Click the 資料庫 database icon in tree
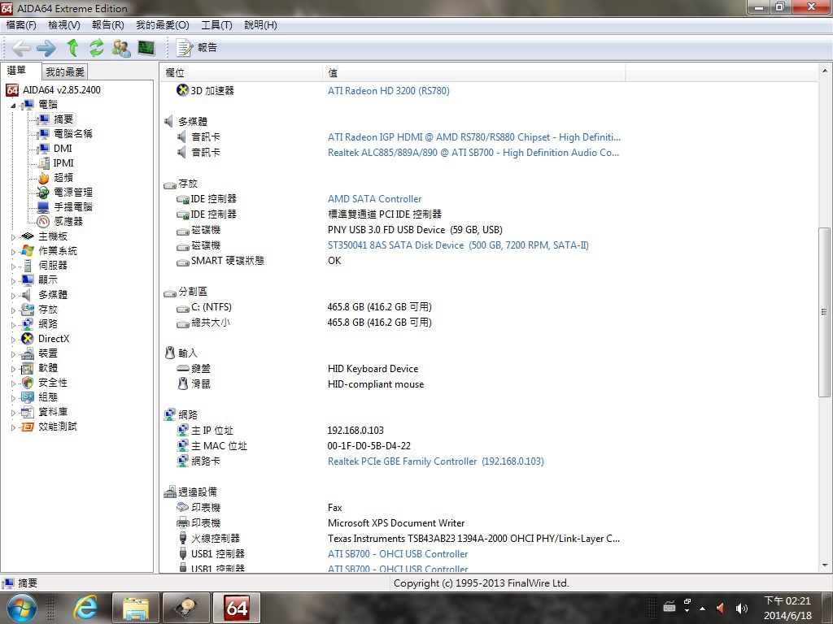Screen dimensions: 833x624 coord(28,412)
